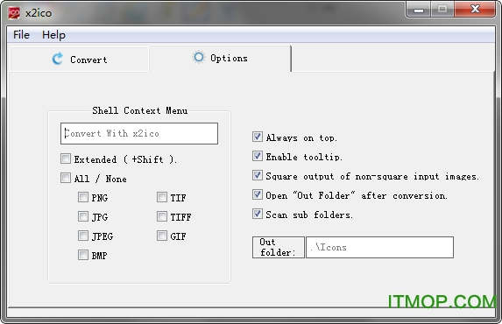Uncheck Scan sub folders option
The image size is (502, 324).
tap(258, 214)
